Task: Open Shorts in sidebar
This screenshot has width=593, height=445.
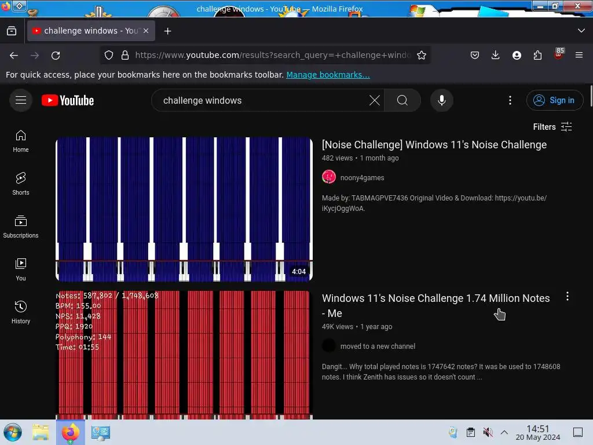Action: pyautogui.click(x=21, y=184)
